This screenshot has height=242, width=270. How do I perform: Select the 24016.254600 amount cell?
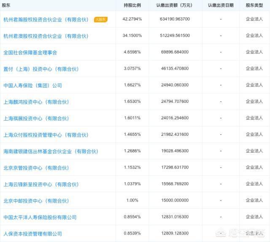pos(175,118)
